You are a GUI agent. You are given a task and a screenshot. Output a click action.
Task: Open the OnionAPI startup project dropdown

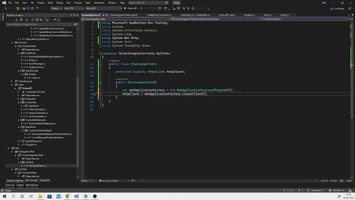pos(104,8)
